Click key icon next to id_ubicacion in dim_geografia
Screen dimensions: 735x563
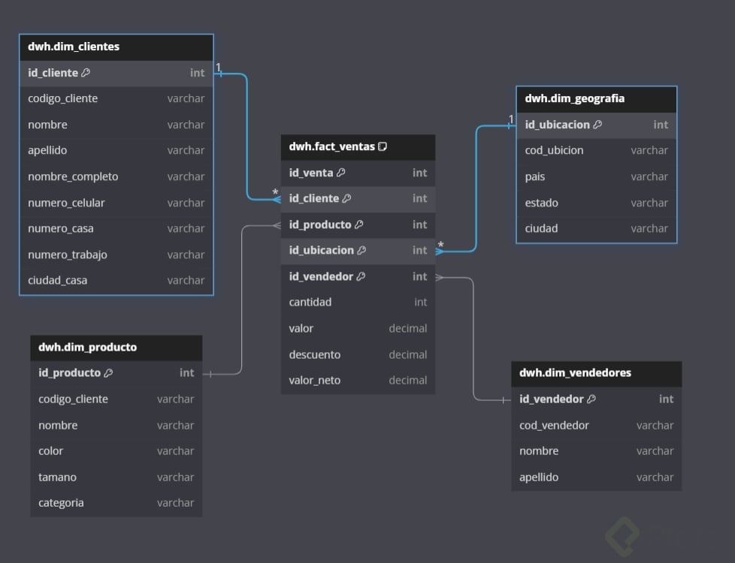click(x=597, y=125)
